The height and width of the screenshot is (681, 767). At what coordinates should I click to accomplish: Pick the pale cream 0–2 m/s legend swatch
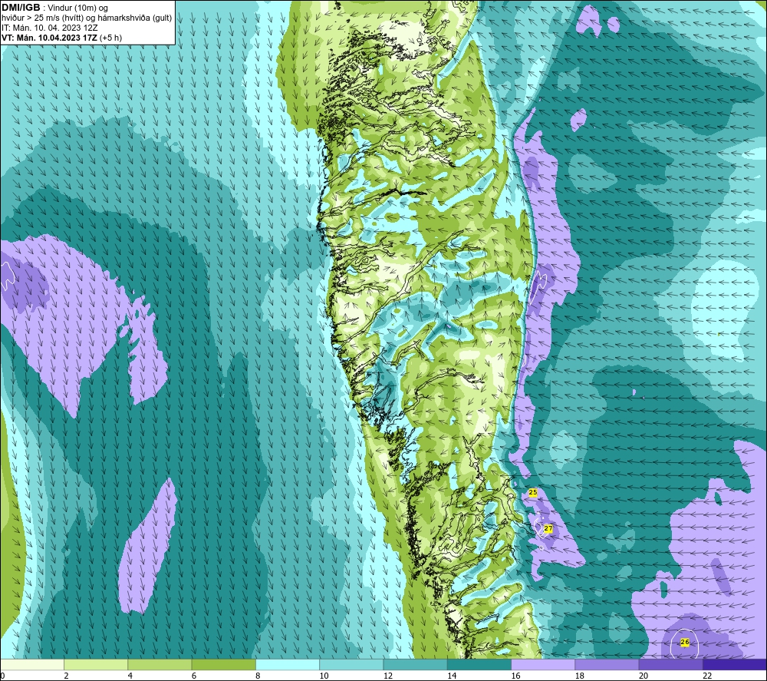coord(31,664)
